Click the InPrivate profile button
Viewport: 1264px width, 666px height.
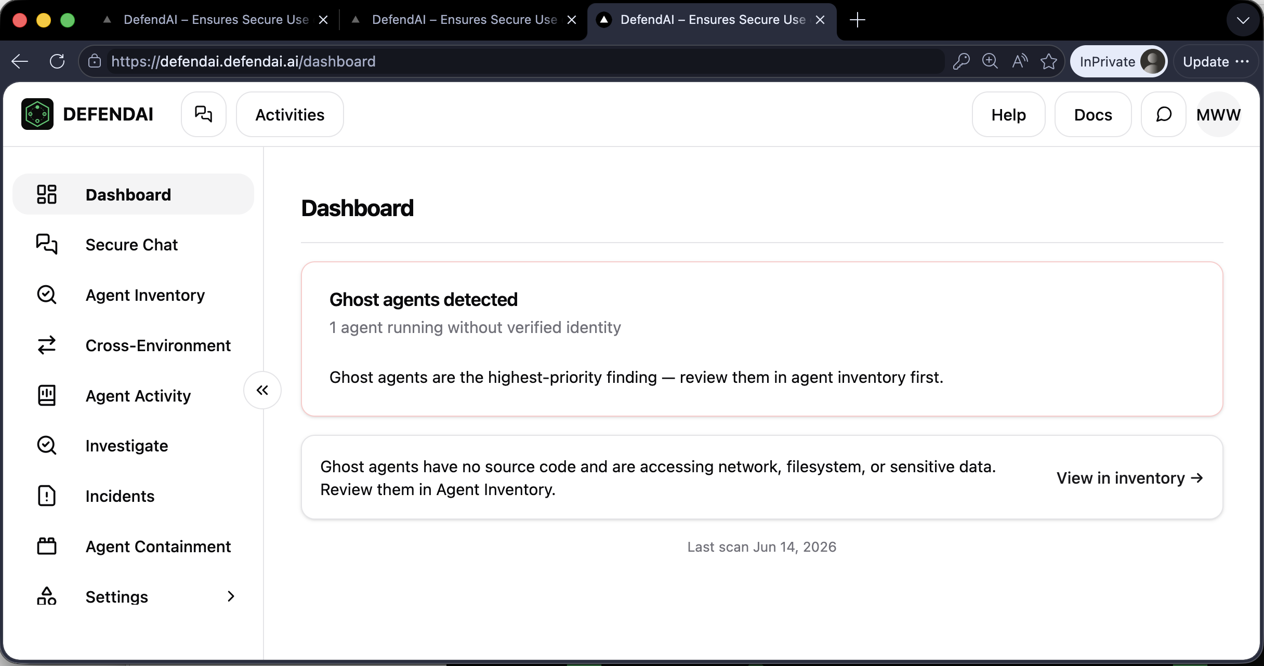coord(1118,61)
